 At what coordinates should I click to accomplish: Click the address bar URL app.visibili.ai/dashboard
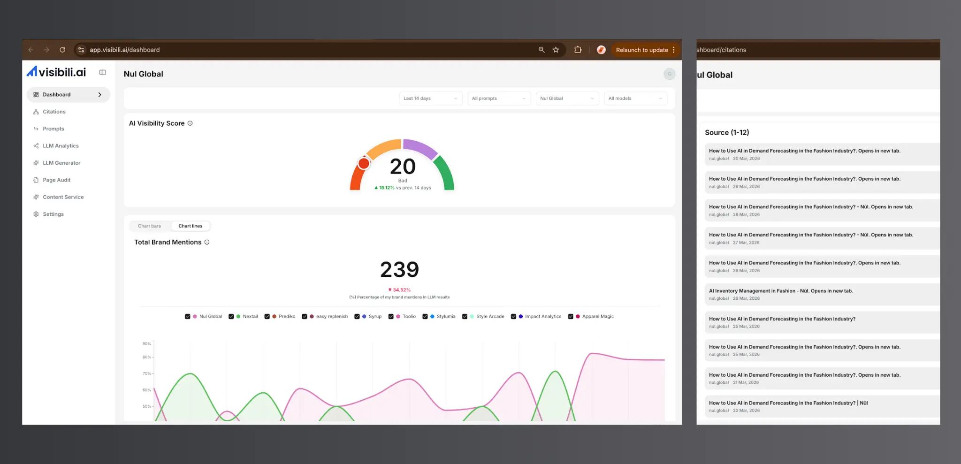[125, 50]
